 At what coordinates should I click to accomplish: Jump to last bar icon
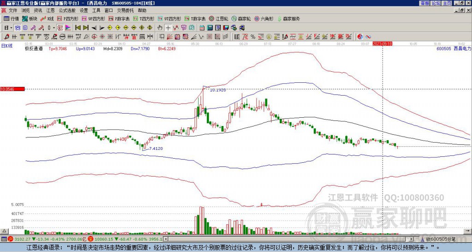click(86, 28)
